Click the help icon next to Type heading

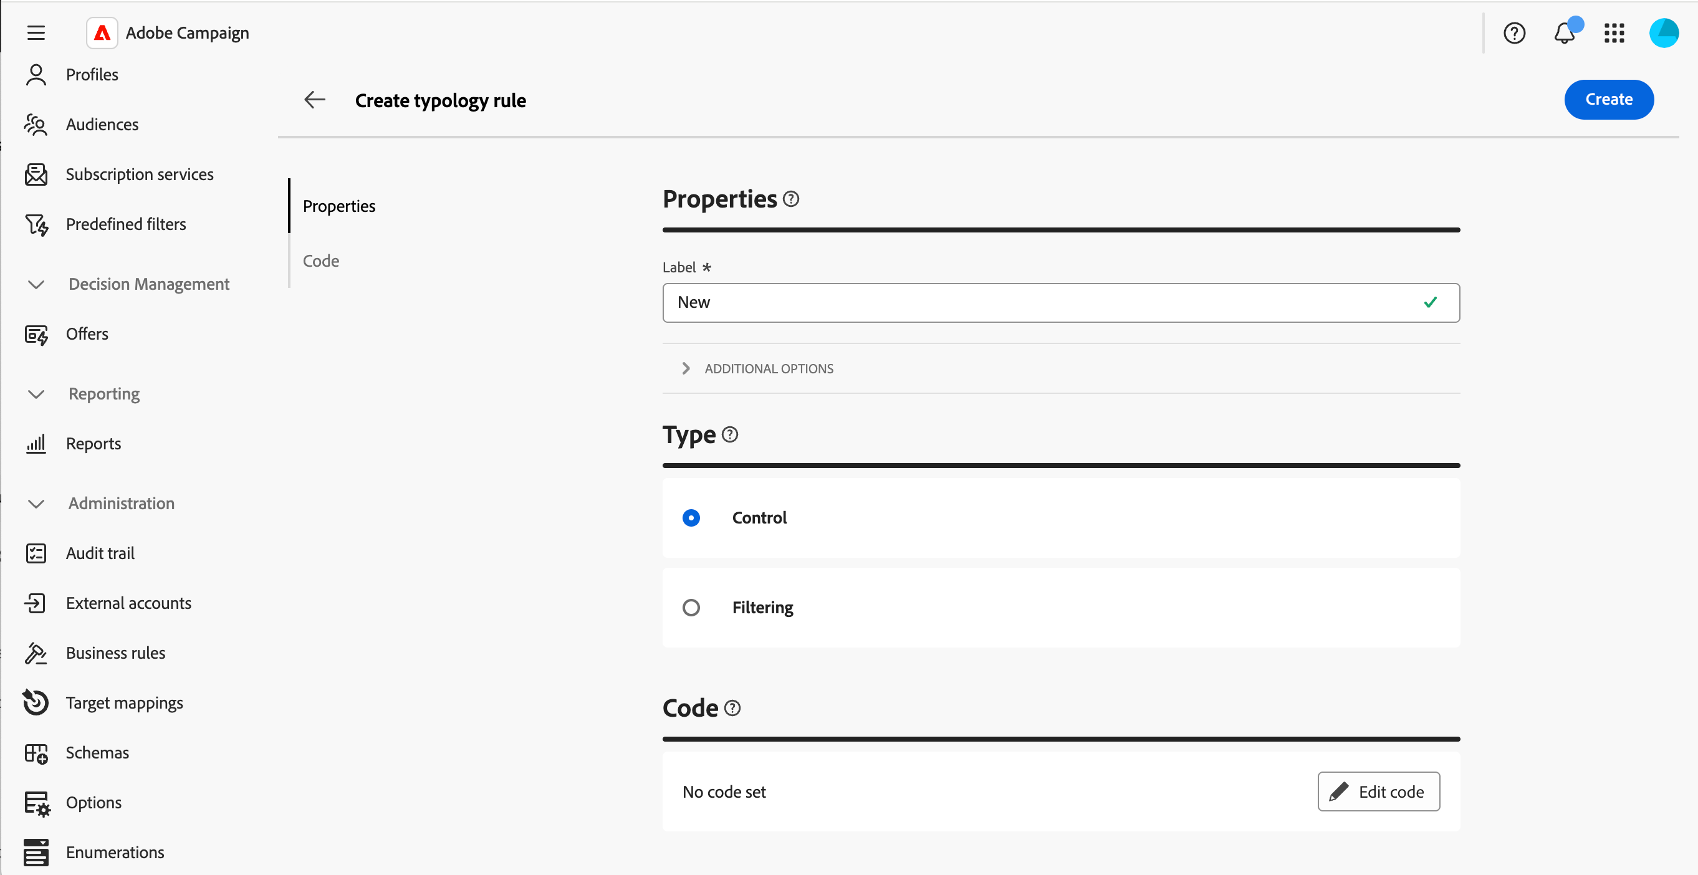(730, 434)
